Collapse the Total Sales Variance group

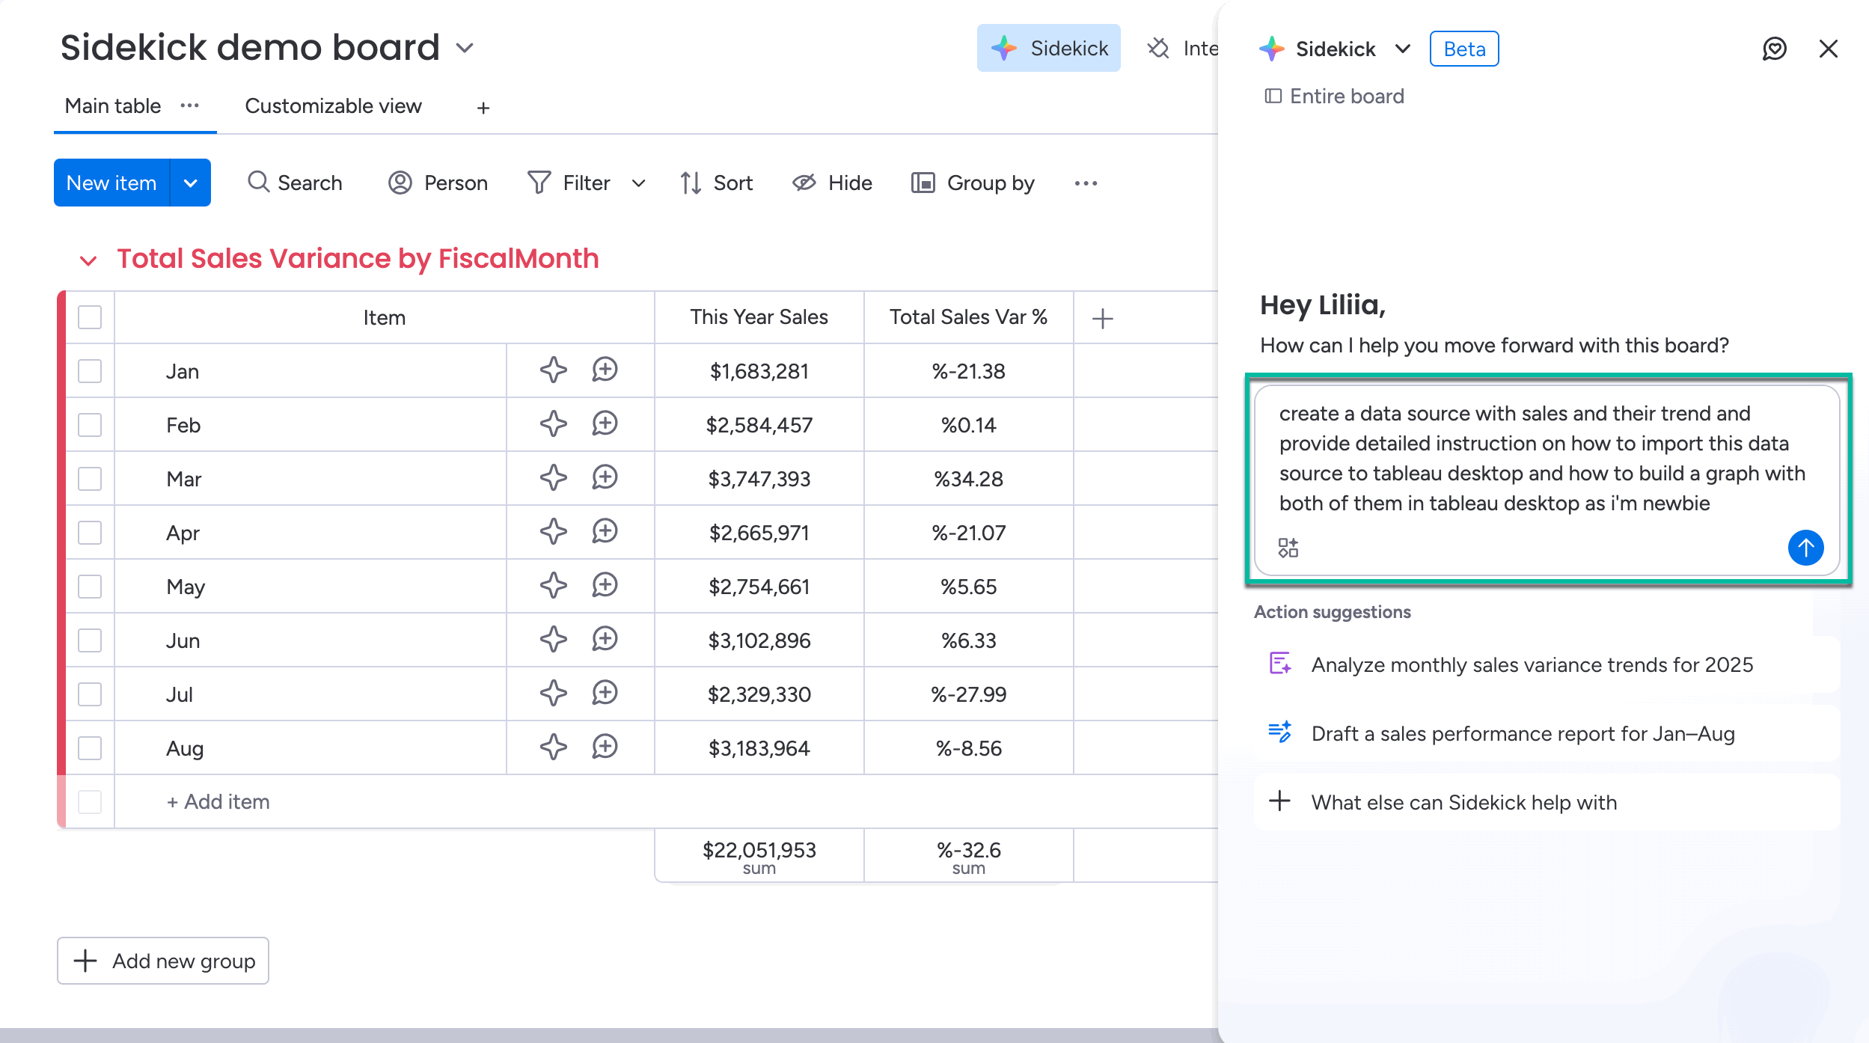tap(88, 260)
